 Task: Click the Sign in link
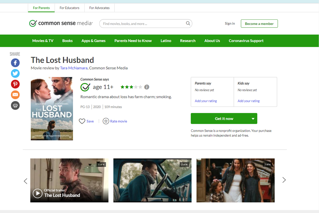pyautogui.click(x=230, y=23)
